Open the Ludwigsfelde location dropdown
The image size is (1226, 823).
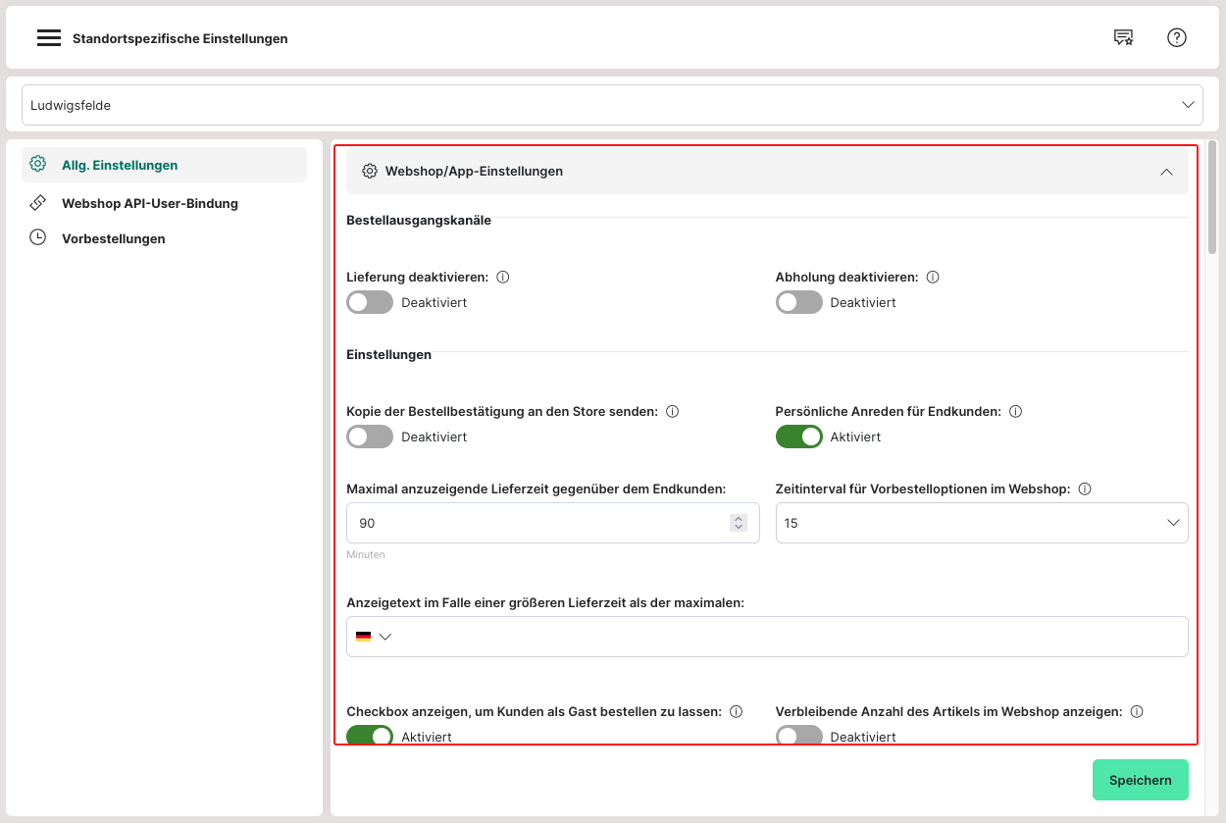click(612, 105)
